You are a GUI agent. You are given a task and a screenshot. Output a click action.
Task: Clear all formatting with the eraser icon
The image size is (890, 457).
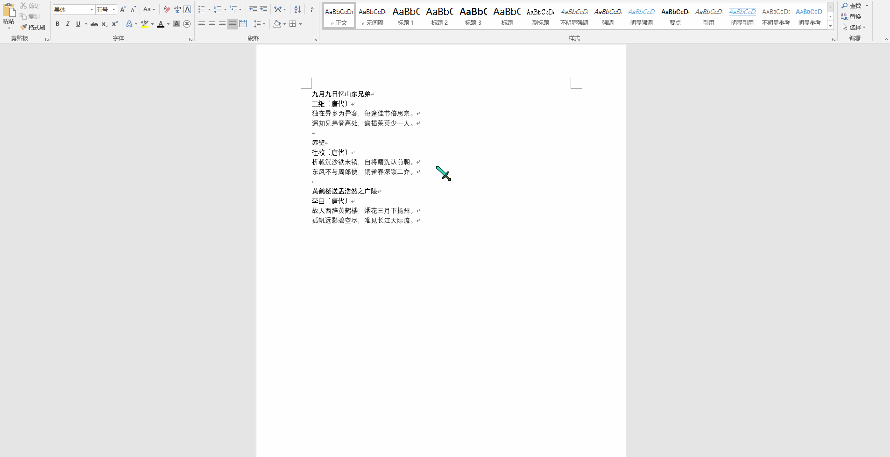pyautogui.click(x=167, y=9)
